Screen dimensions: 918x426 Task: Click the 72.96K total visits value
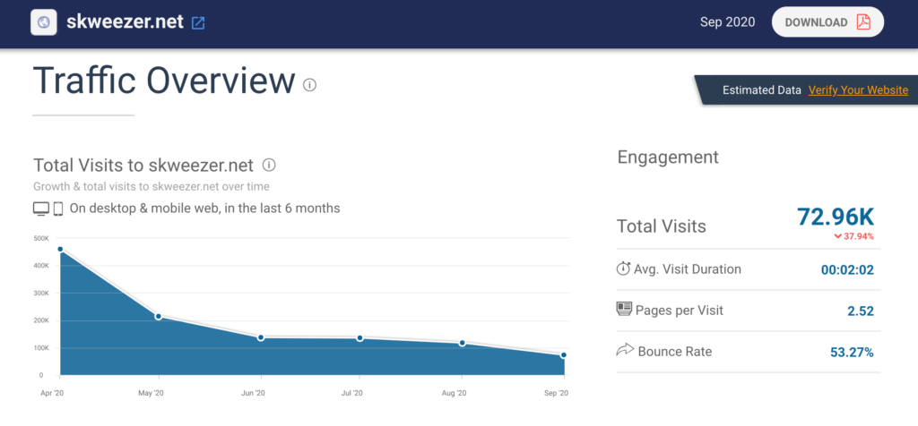pos(836,217)
